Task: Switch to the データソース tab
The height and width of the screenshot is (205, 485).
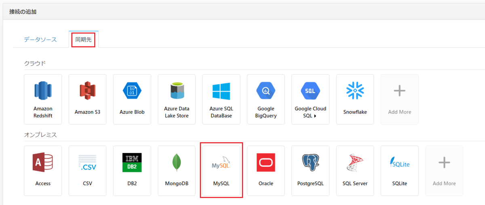Action: click(40, 39)
